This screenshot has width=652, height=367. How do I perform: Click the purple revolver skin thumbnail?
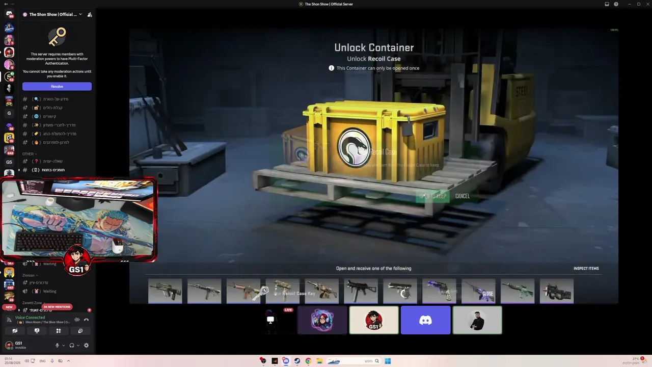[439, 292]
